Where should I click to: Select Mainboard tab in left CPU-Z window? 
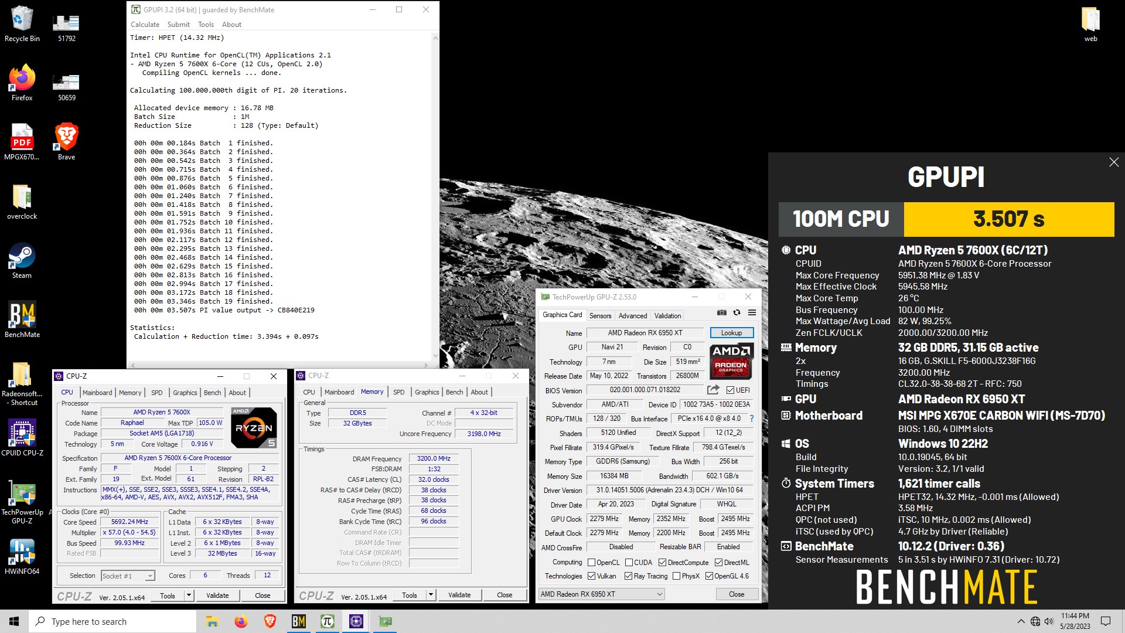pos(97,393)
